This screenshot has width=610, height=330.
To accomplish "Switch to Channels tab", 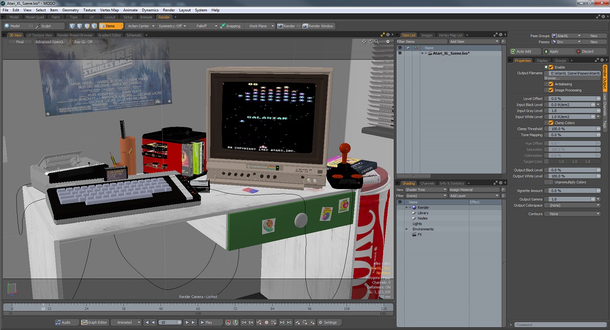I will click(x=427, y=183).
